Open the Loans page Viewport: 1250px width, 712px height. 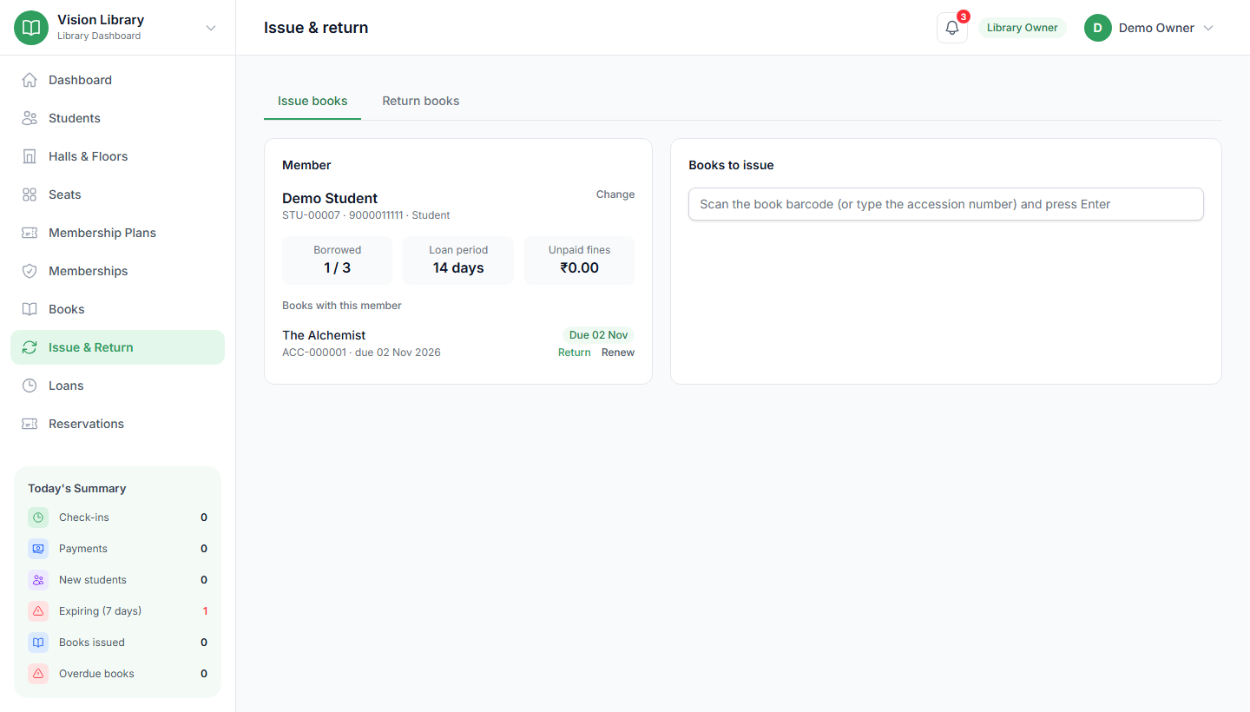pyautogui.click(x=117, y=386)
